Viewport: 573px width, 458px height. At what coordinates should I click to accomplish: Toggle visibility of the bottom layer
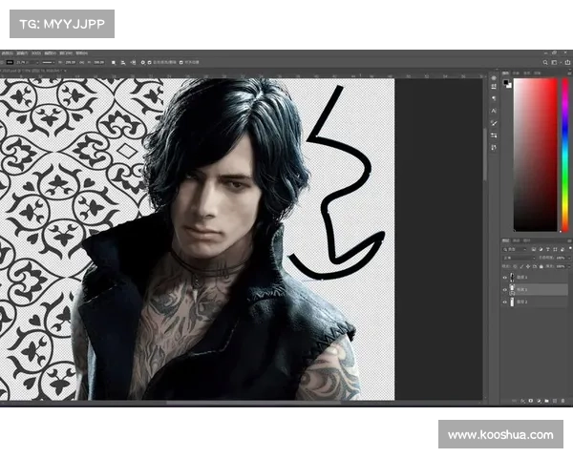point(506,302)
